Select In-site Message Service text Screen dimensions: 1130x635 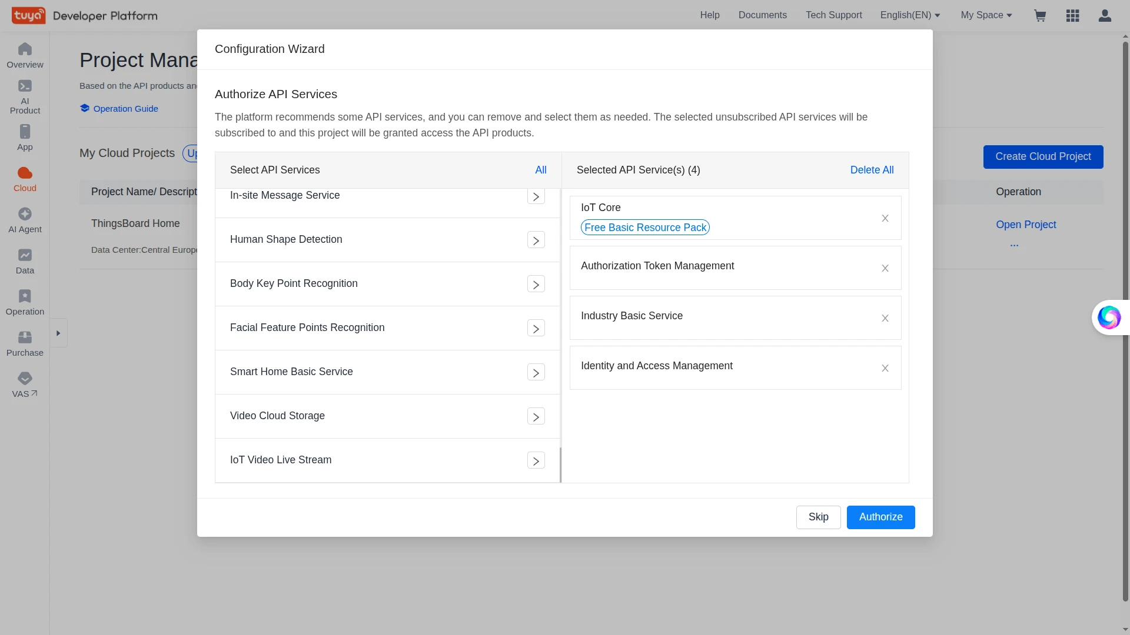pyautogui.click(x=285, y=196)
